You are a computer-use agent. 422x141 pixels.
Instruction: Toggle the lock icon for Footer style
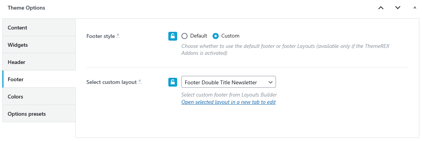click(173, 36)
